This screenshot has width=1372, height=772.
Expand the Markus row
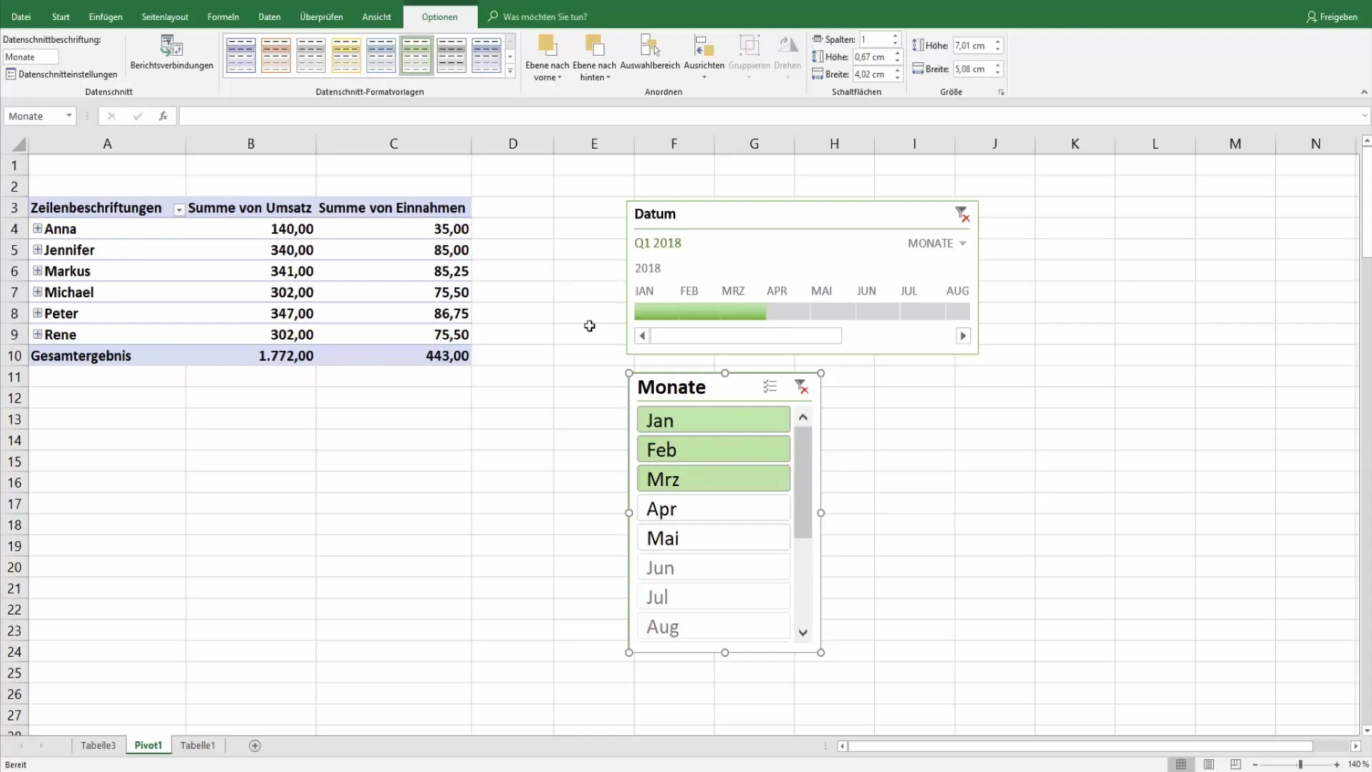pos(37,271)
